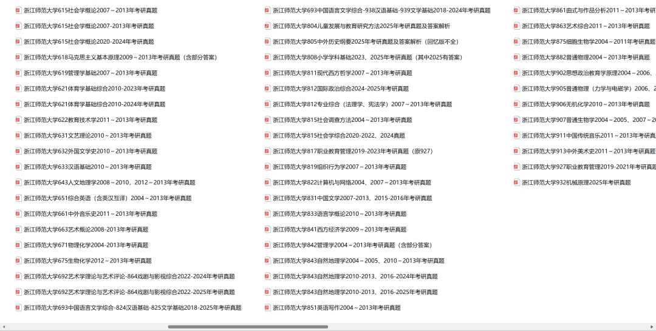
Task: Select file 693中国语言文学综合-938汉语基础 2018-2024
Action: (378, 10)
